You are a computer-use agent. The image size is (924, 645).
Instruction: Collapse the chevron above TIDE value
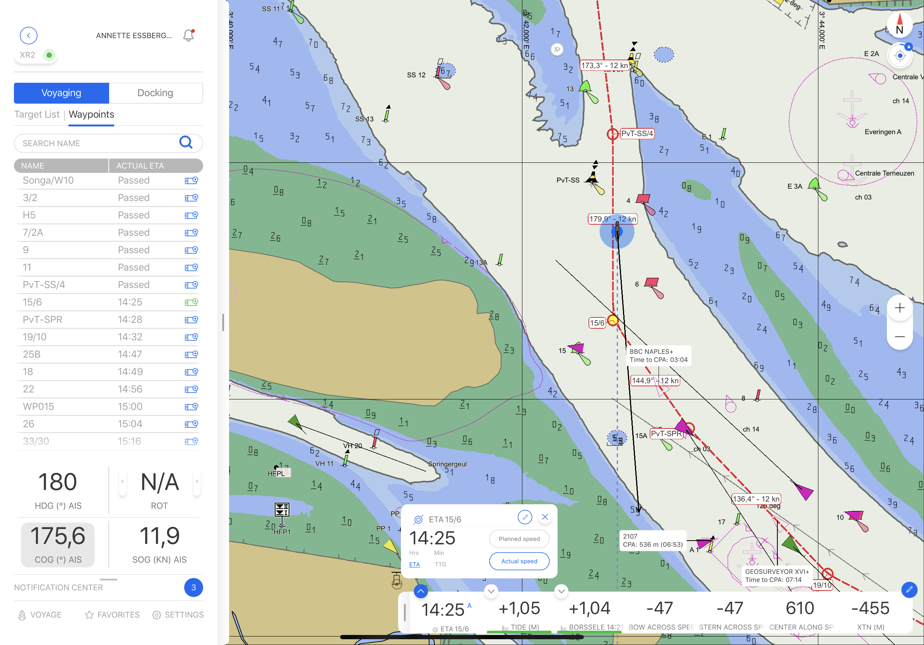pos(491,591)
